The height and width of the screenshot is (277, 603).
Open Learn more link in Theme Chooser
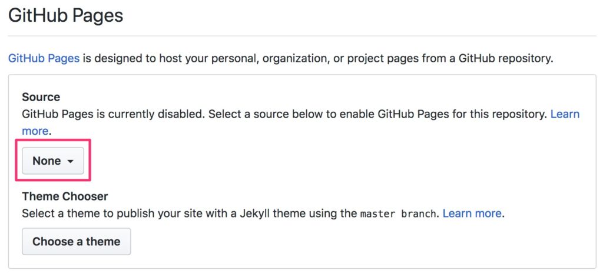pos(472,213)
